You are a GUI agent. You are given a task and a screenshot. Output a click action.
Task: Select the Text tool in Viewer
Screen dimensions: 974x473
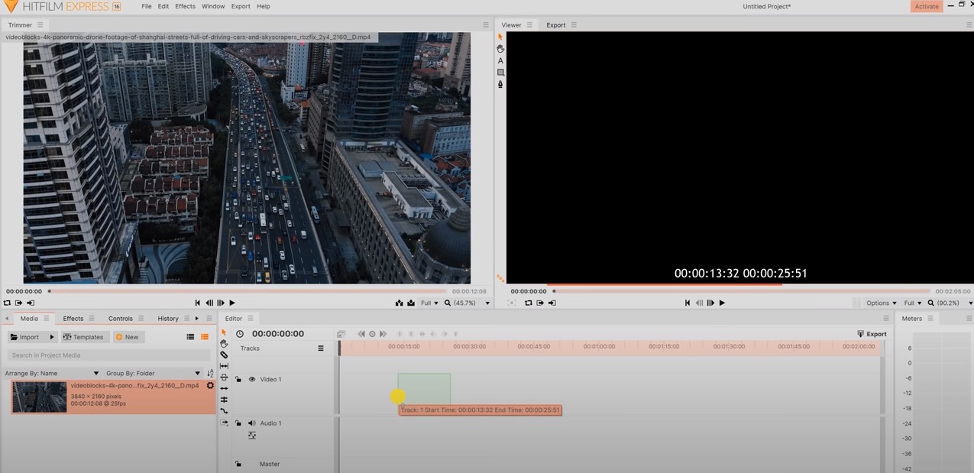[x=500, y=60]
